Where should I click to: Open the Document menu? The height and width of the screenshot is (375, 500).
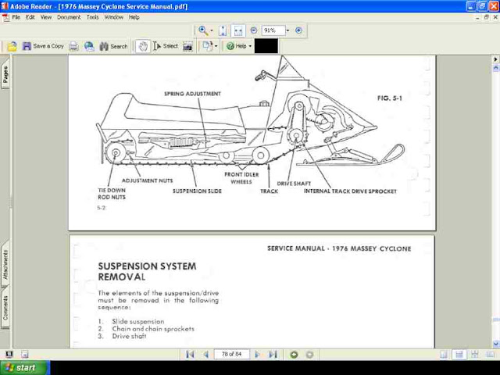(x=69, y=17)
